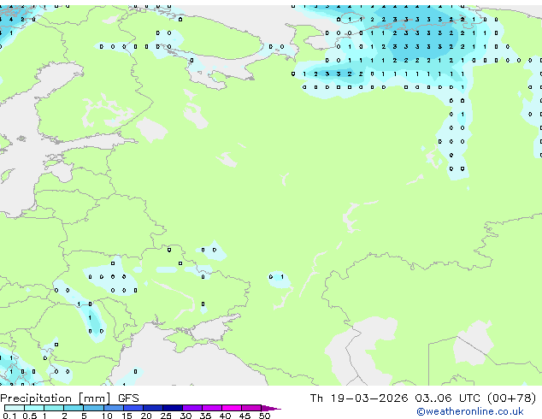Click the legend value '0.1'

[x=9, y=416]
